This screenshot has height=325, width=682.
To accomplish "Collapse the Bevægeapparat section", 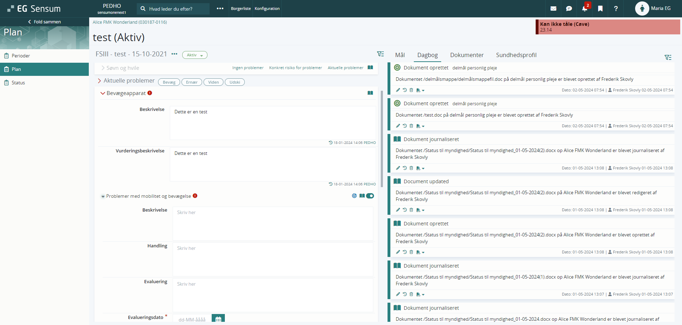I will click(x=103, y=93).
